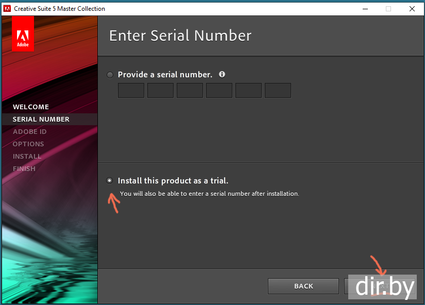
Task: Select INSTALL step in sidebar
Action: pos(27,157)
